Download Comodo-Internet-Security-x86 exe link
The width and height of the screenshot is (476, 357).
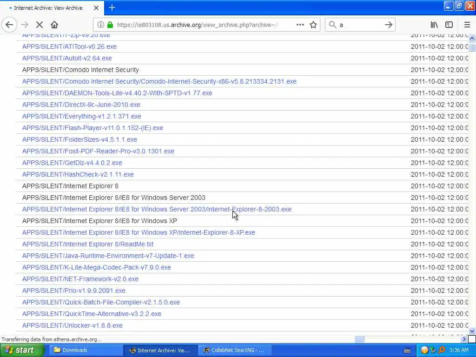[x=159, y=81]
